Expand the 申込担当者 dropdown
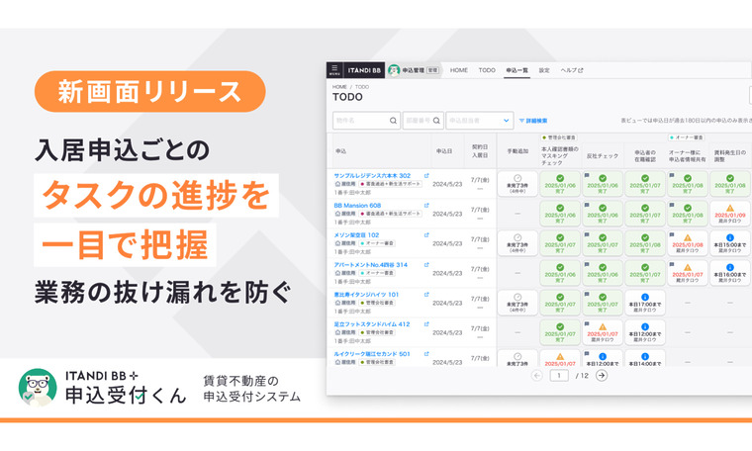The width and height of the screenshot is (752, 451). coord(508,120)
